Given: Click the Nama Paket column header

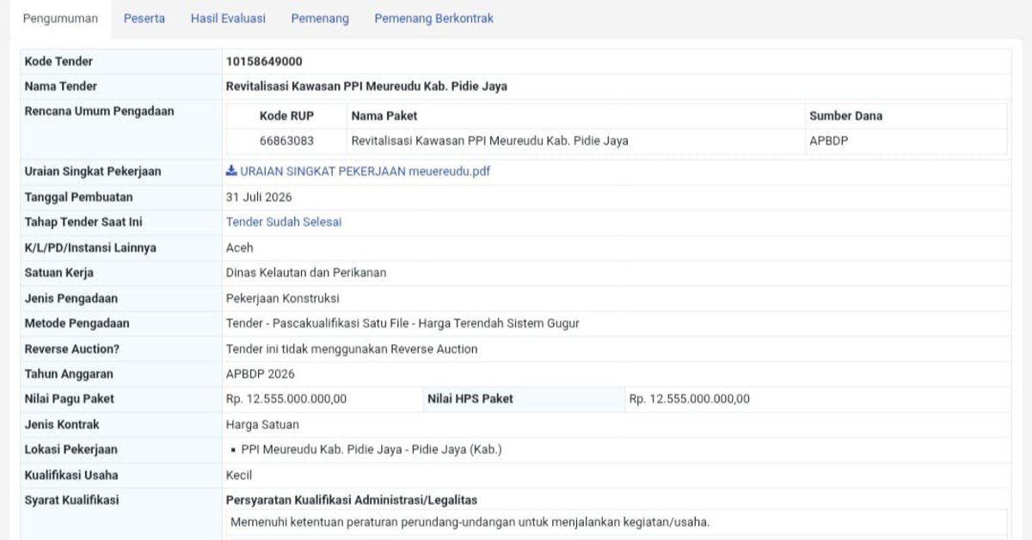Looking at the screenshot, I should tap(384, 116).
